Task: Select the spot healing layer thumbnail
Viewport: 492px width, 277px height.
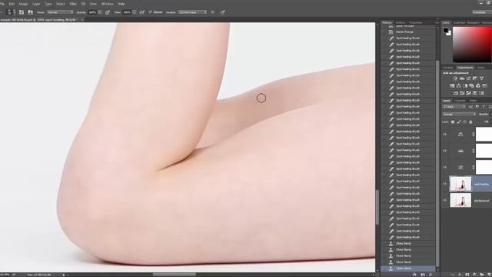Action: tap(460, 184)
